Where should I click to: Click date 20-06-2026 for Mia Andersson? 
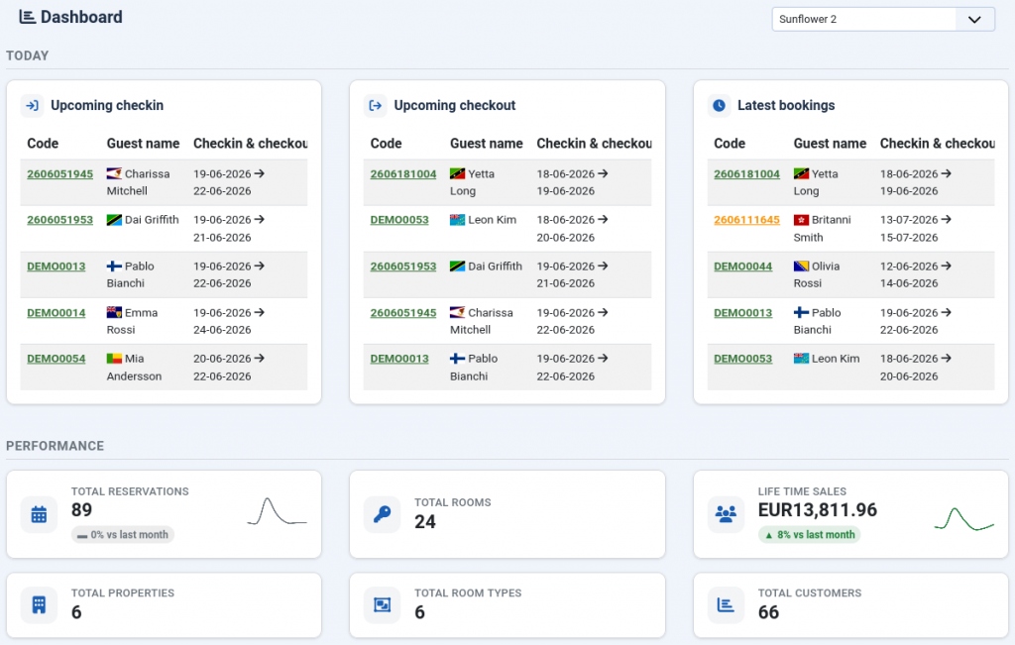click(x=222, y=359)
